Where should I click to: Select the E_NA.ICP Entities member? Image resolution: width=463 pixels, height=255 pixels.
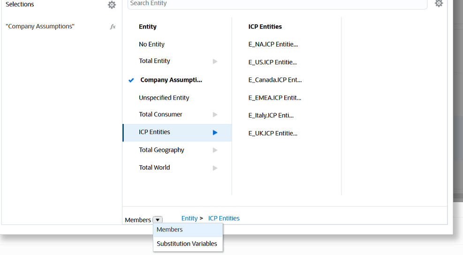(x=273, y=45)
